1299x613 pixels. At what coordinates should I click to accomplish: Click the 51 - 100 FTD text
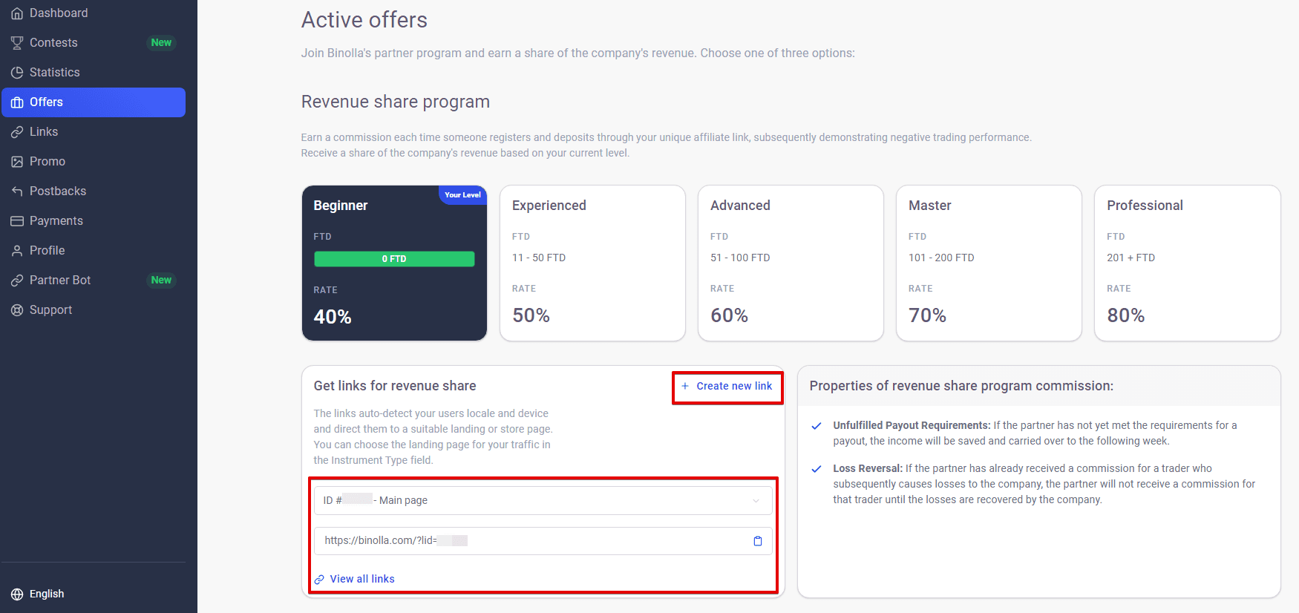tap(740, 258)
